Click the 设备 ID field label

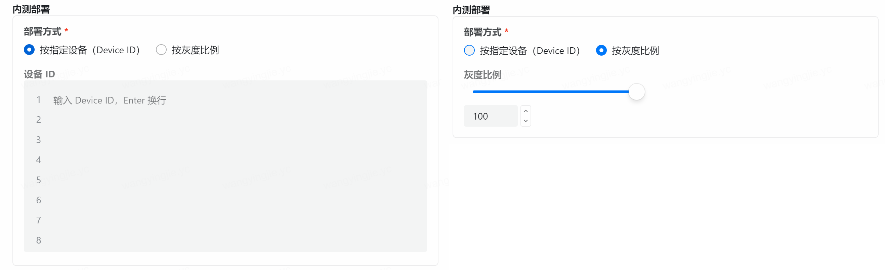click(39, 74)
